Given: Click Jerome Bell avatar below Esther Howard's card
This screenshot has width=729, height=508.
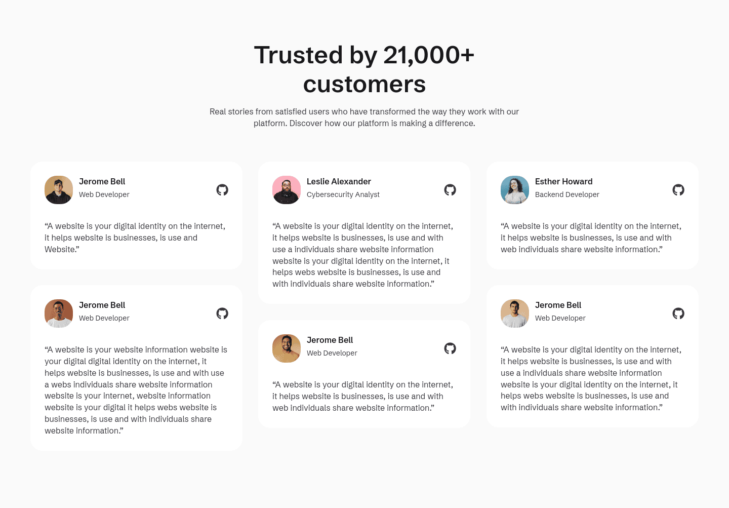Looking at the screenshot, I should (x=515, y=314).
